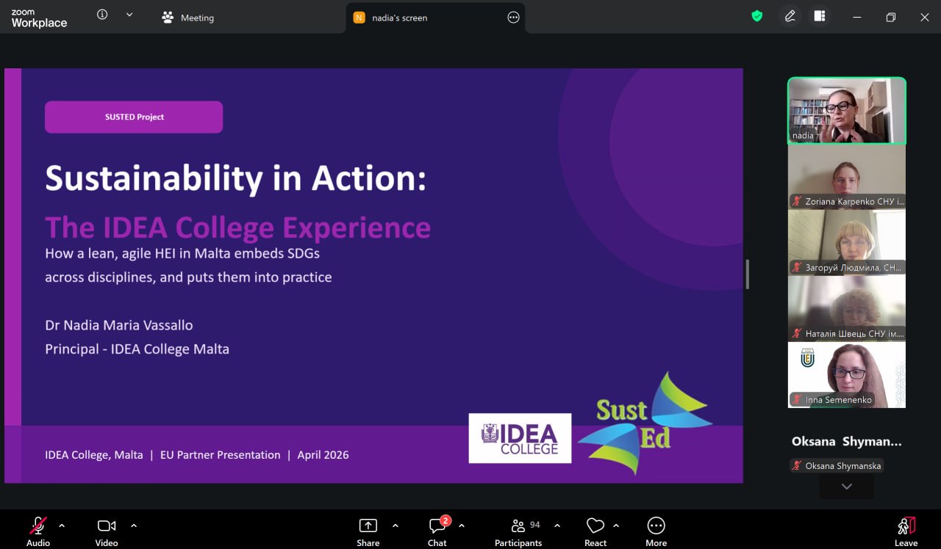This screenshot has width=941, height=549.
Task: Expand the Video options arrow
Action: (x=134, y=526)
